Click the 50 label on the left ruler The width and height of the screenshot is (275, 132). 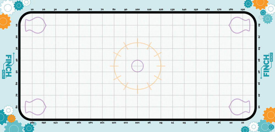pyautogui.click(x=16, y=72)
